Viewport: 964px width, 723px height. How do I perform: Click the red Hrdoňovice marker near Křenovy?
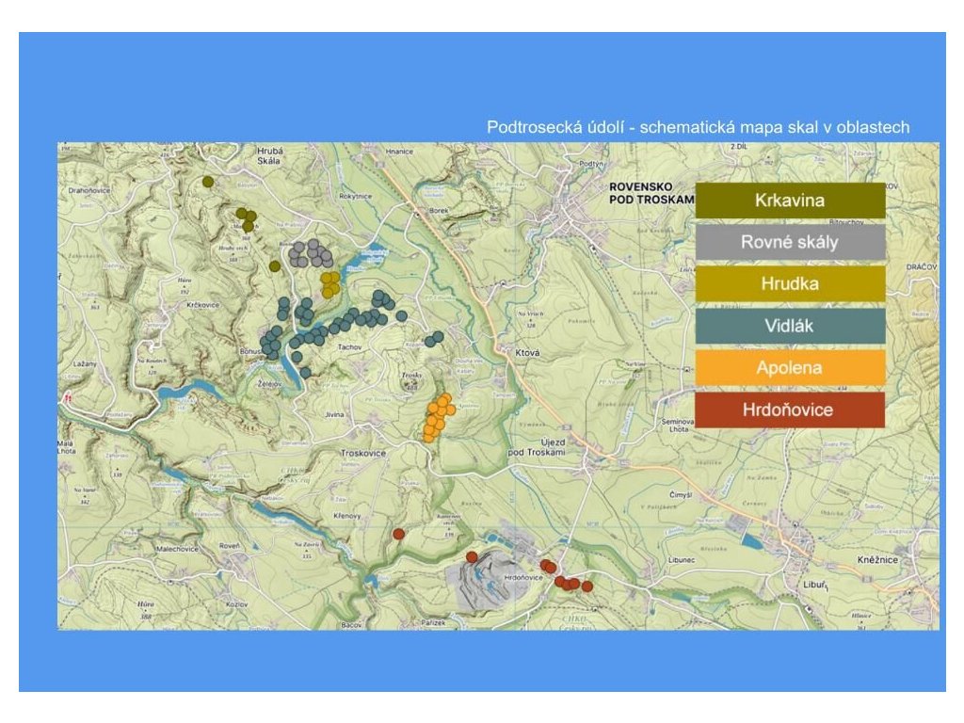[398, 535]
